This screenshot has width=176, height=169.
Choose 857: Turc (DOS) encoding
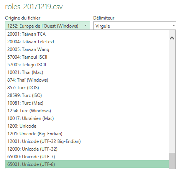pos(87,88)
